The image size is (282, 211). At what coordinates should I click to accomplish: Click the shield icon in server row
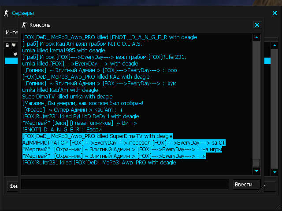tap(15, 54)
